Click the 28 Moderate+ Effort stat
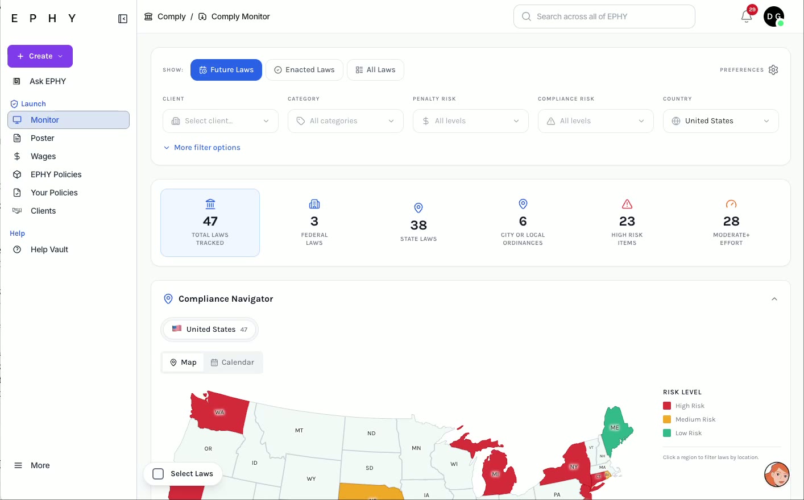Screen dimensions: 804x500 (731, 223)
